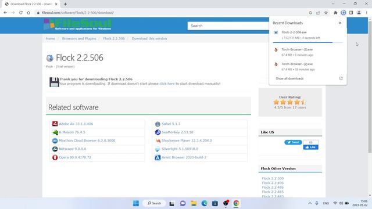This screenshot has width=372, height=209.
Task: Open File Explorer from taskbar
Action: 194,203
